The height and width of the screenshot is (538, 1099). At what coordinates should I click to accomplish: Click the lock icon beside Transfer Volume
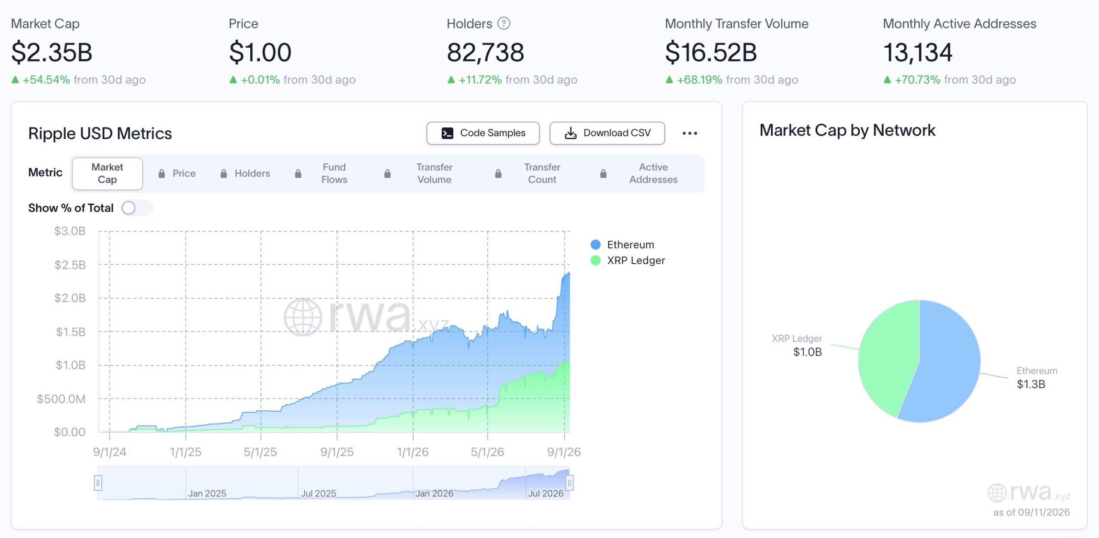point(387,173)
